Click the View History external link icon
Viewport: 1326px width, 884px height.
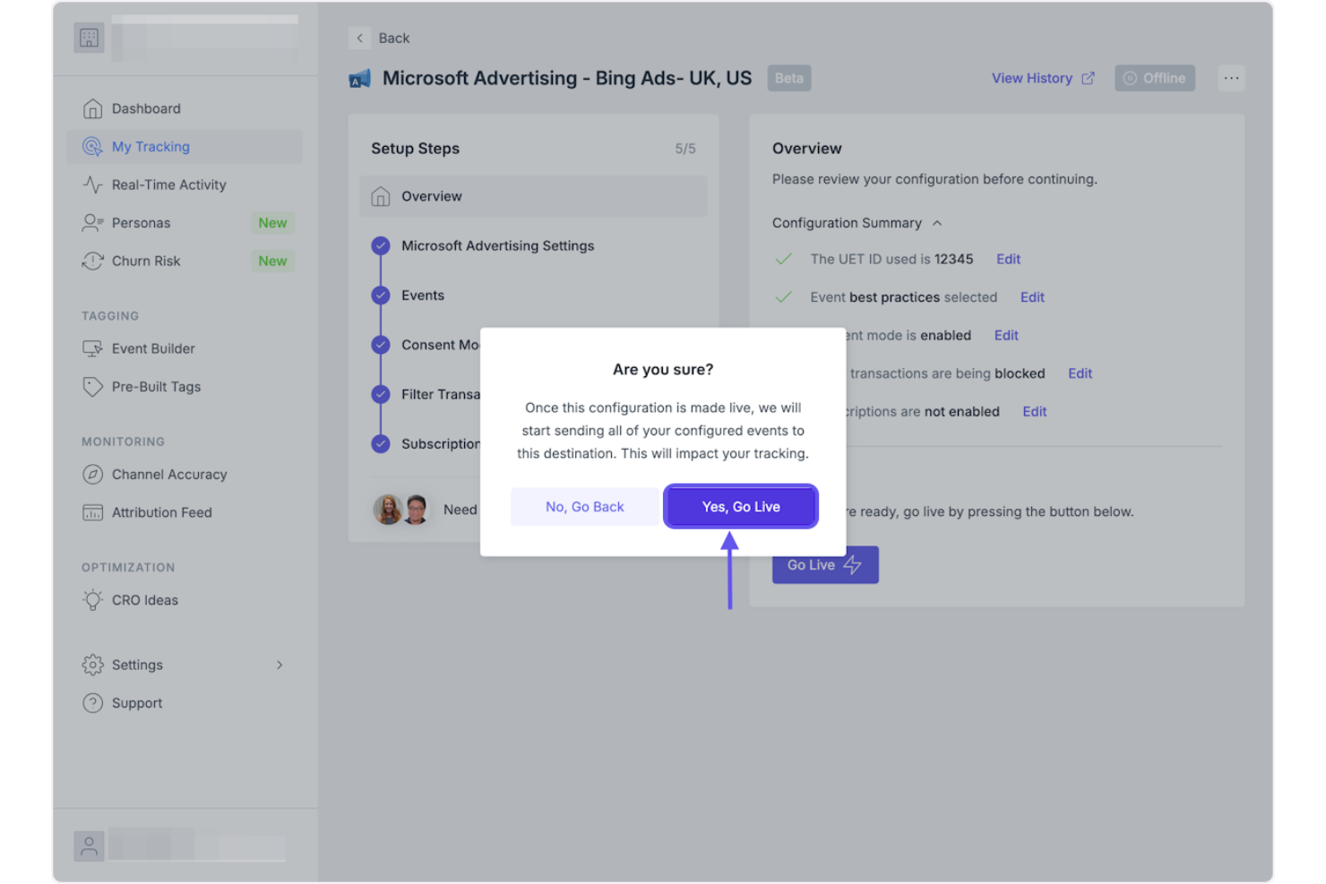1088,78
